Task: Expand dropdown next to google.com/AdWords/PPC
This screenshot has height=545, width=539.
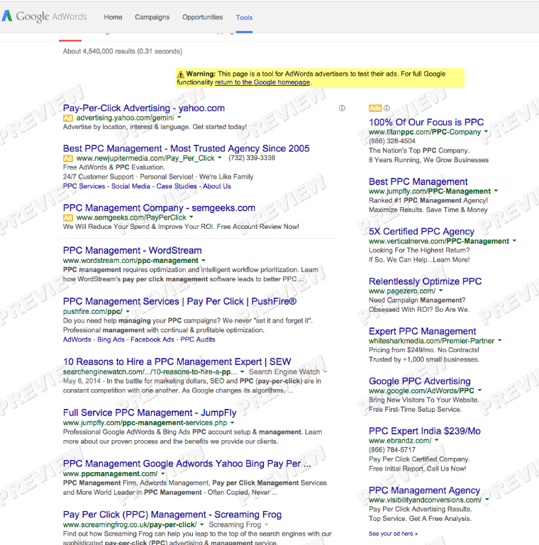Action: click(x=480, y=390)
